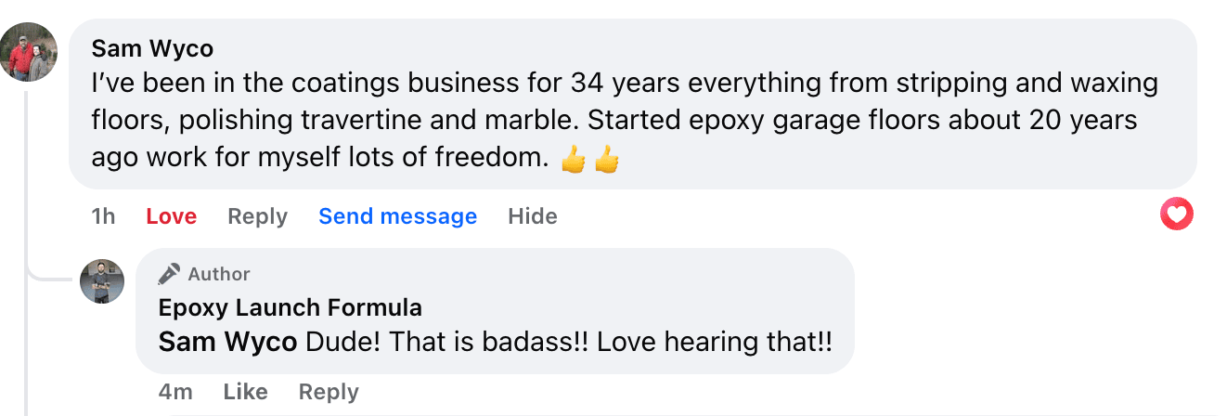Screen dimensions: 1227x416
Task: Click the bold Sam Wyco mention in reply
Action: pyautogui.click(x=227, y=342)
